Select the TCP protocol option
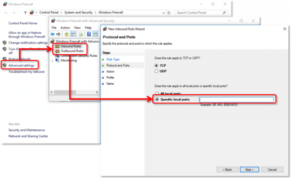 (156, 66)
